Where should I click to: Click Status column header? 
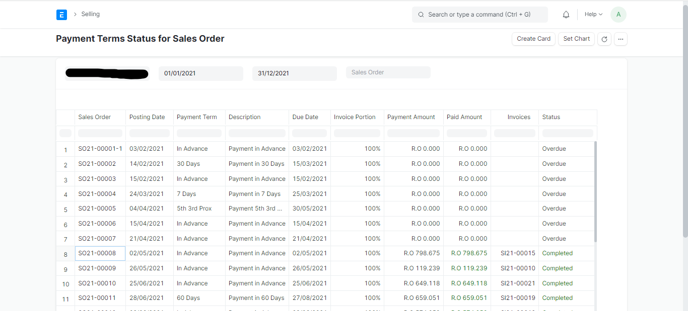coord(568,117)
